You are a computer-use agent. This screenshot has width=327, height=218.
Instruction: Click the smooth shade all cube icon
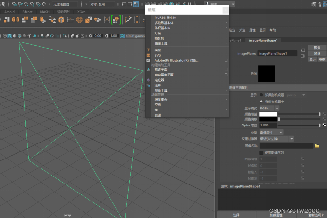point(9,36)
